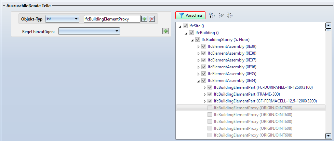
Task: Select IfcBuildingElementPart GF-FERMACELL-12,5-1200X3200 label
Action: (265, 101)
